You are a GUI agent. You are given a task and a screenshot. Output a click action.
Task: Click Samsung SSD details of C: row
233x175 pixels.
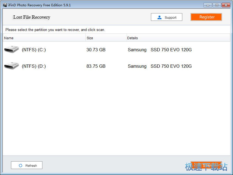(160, 50)
